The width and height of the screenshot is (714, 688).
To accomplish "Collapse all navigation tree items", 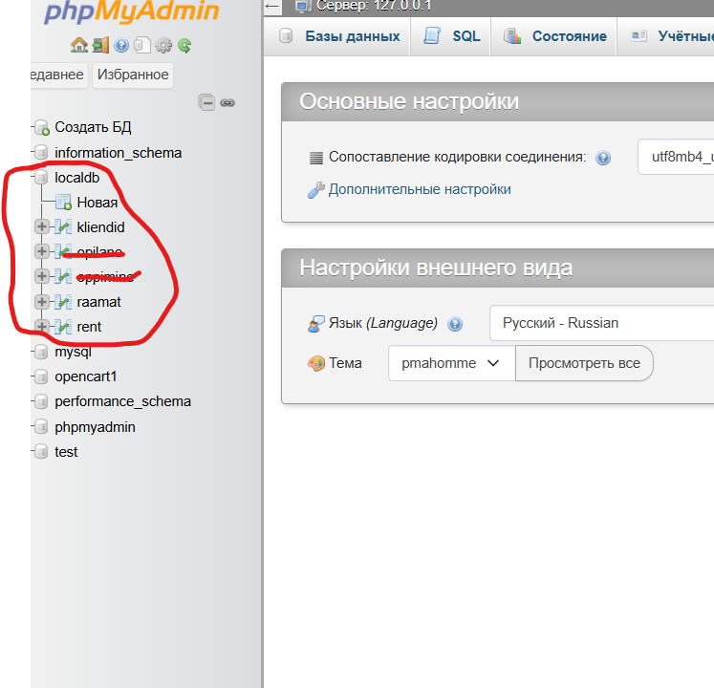I will (x=206, y=102).
